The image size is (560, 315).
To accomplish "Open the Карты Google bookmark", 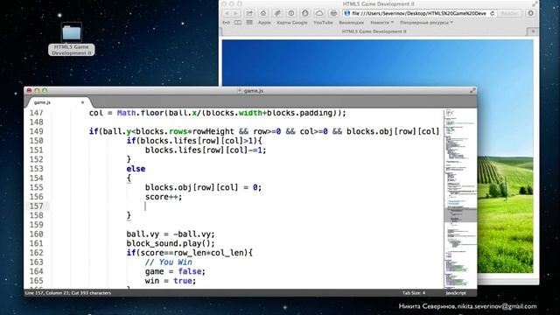I will pos(291,23).
